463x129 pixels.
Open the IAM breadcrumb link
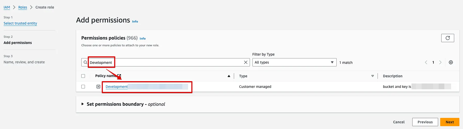coord(7,7)
